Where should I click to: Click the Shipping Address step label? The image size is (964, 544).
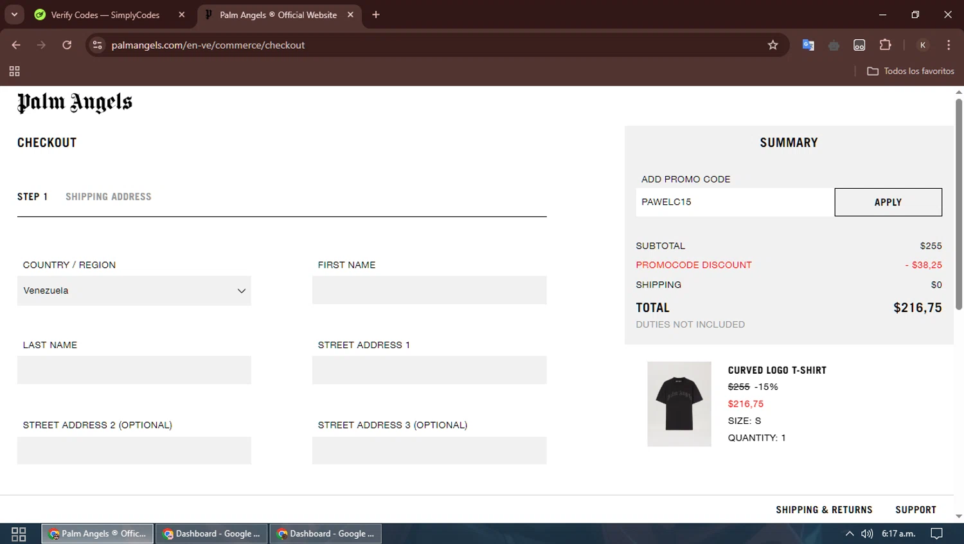tap(109, 197)
